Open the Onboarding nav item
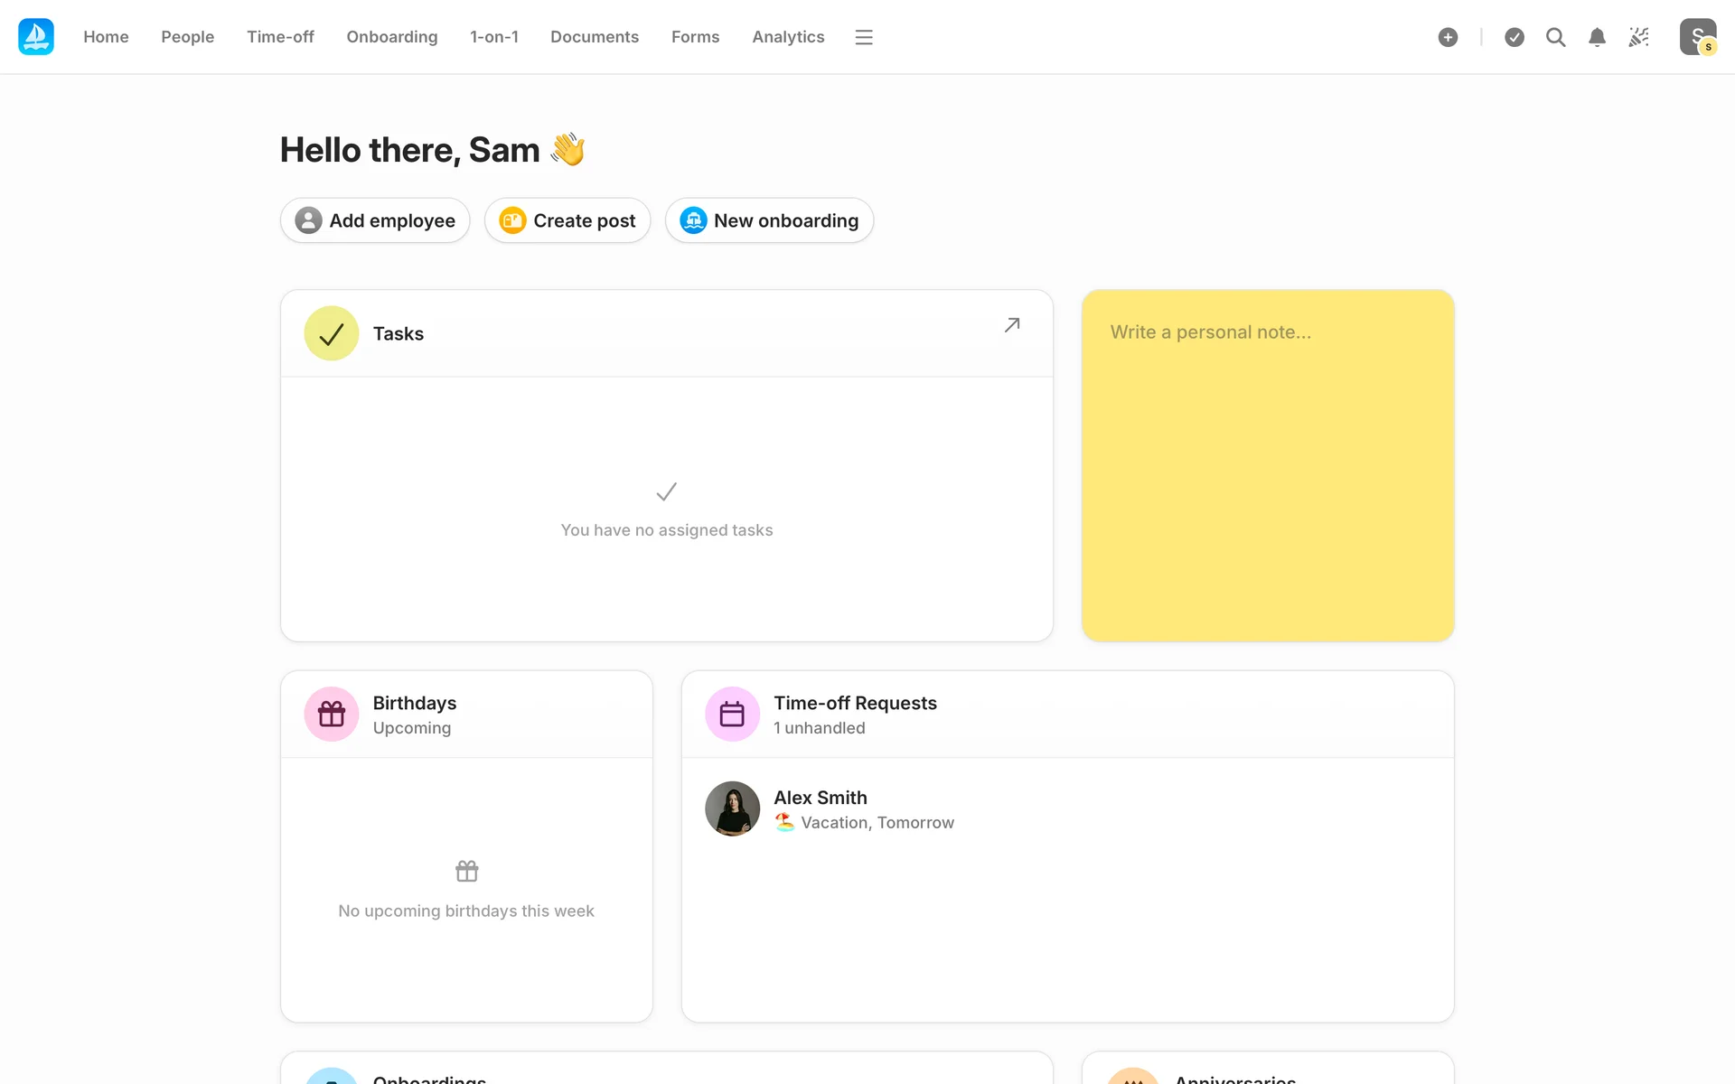Screen dimensions: 1735x1084 point(391,37)
